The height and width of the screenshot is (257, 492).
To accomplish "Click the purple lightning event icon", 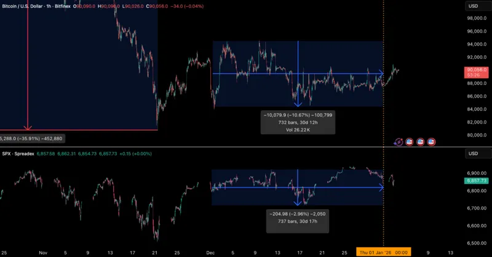I will pyautogui.click(x=399, y=141).
